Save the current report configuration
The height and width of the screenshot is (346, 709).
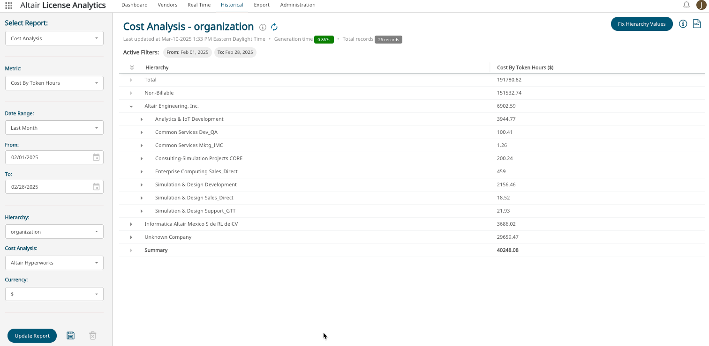[70, 335]
